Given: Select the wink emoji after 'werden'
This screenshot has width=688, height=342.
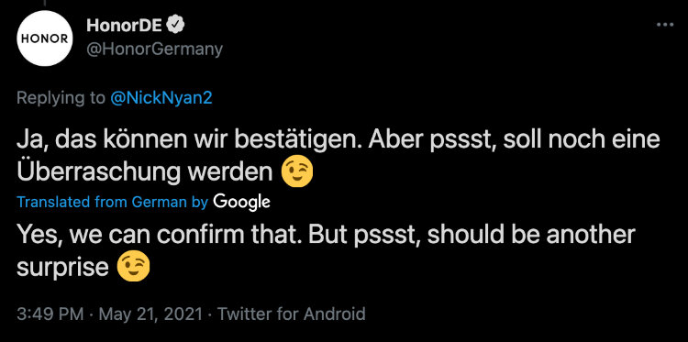Looking at the screenshot, I should [297, 172].
